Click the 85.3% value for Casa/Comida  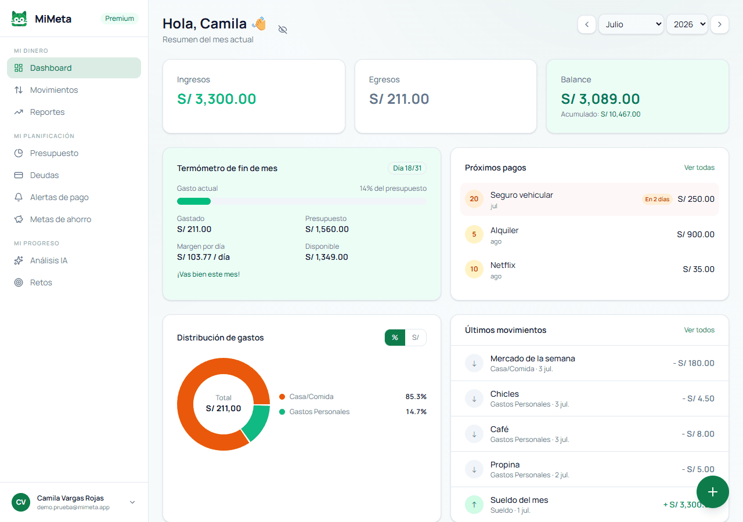pyautogui.click(x=416, y=397)
